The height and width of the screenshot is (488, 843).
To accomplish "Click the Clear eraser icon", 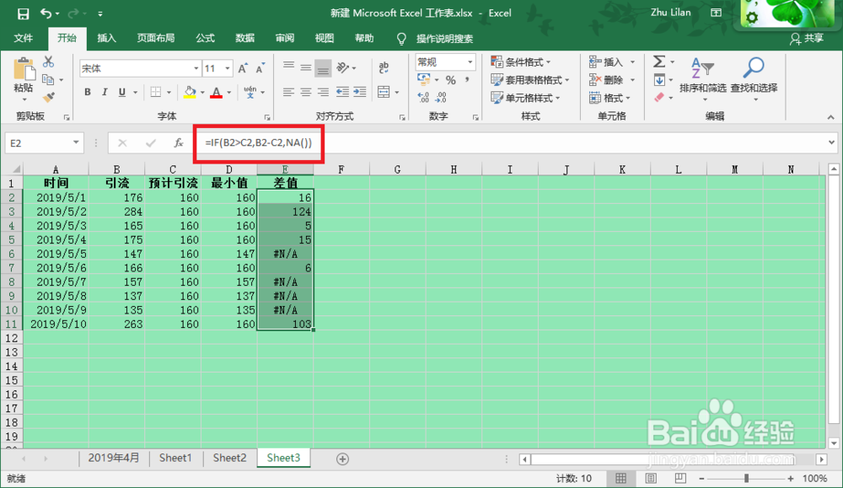I will point(659,97).
